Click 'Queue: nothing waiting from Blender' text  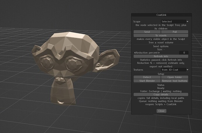pos(161,101)
